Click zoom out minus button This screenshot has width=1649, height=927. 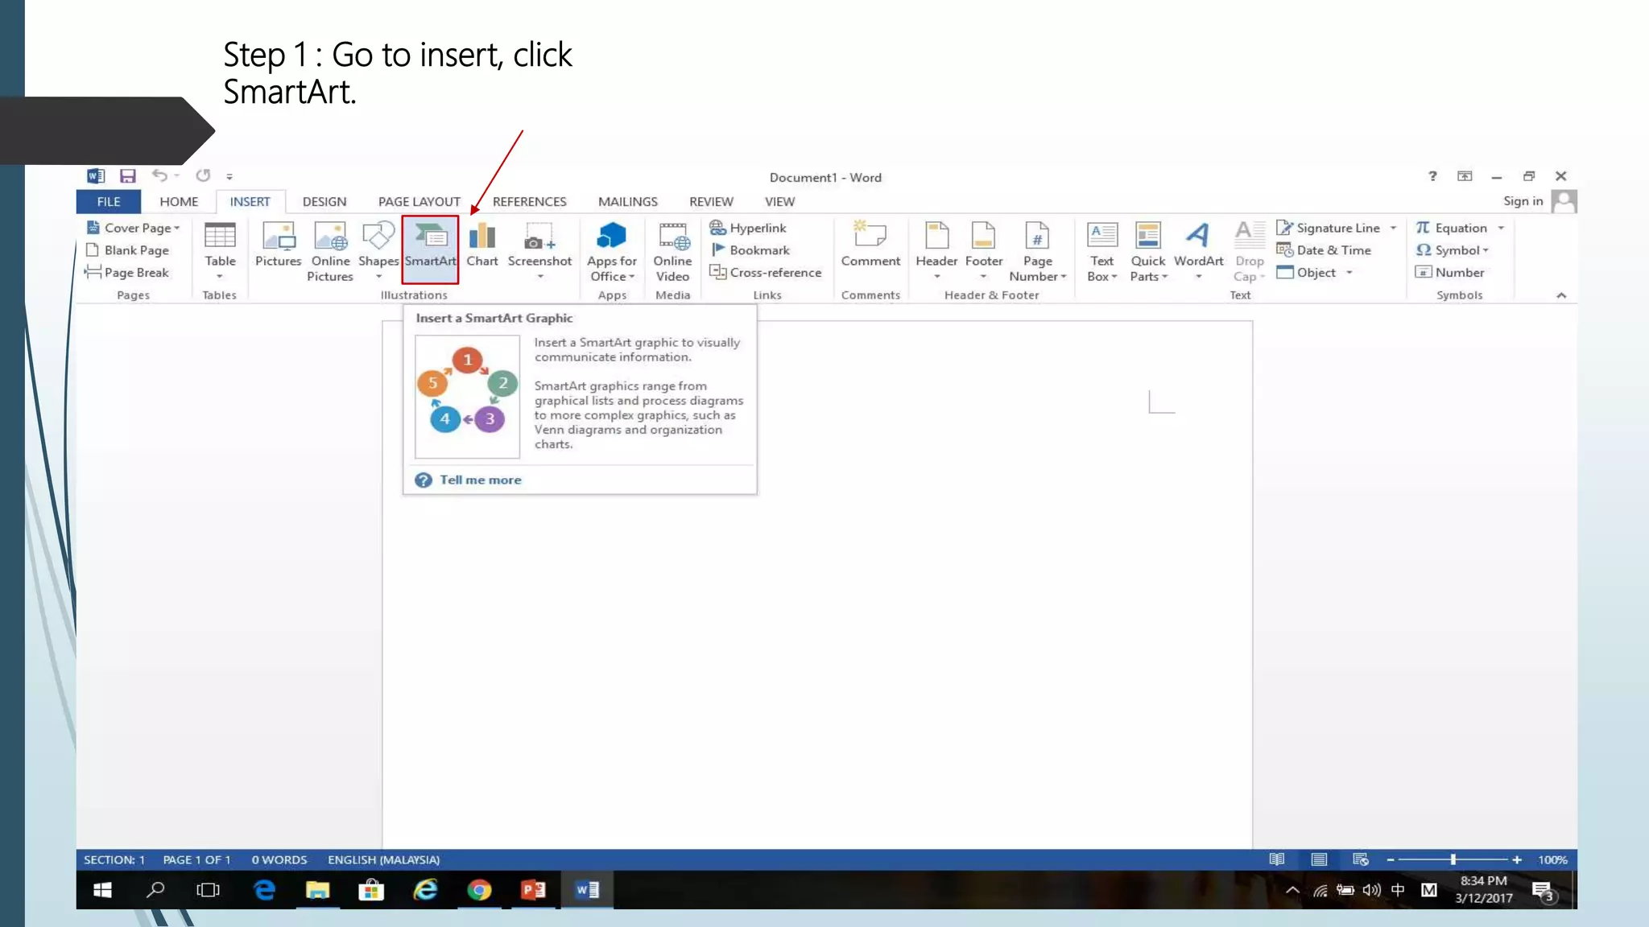(x=1391, y=860)
